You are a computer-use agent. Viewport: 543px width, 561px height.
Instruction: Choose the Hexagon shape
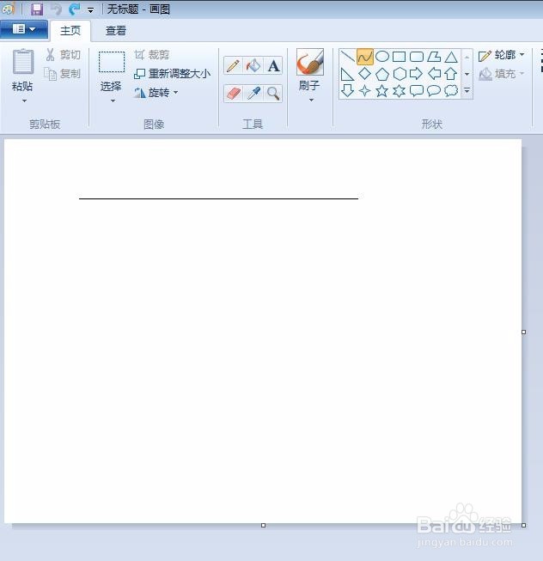tap(400, 74)
